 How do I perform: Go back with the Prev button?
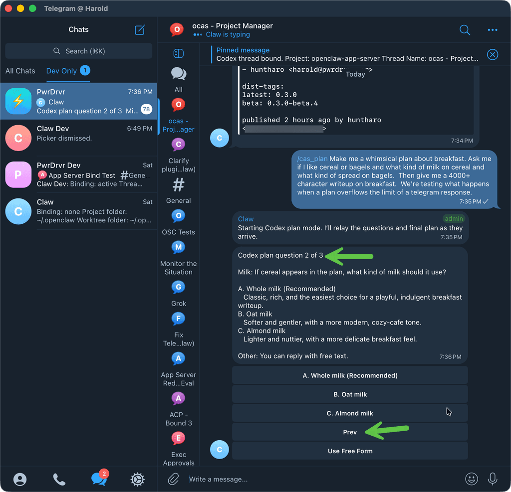[x=350, y=432]
